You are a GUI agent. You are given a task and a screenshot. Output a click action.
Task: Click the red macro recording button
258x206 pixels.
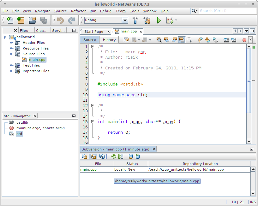(x=244, y=40)
